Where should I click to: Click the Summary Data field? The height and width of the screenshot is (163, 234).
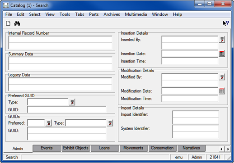tap(61, 63)
